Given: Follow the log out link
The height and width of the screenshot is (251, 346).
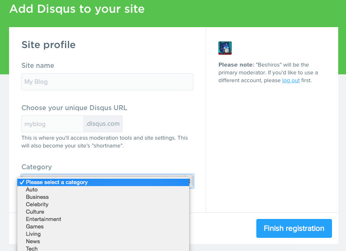Looking at the screenshot, I should tap(291, 81).
